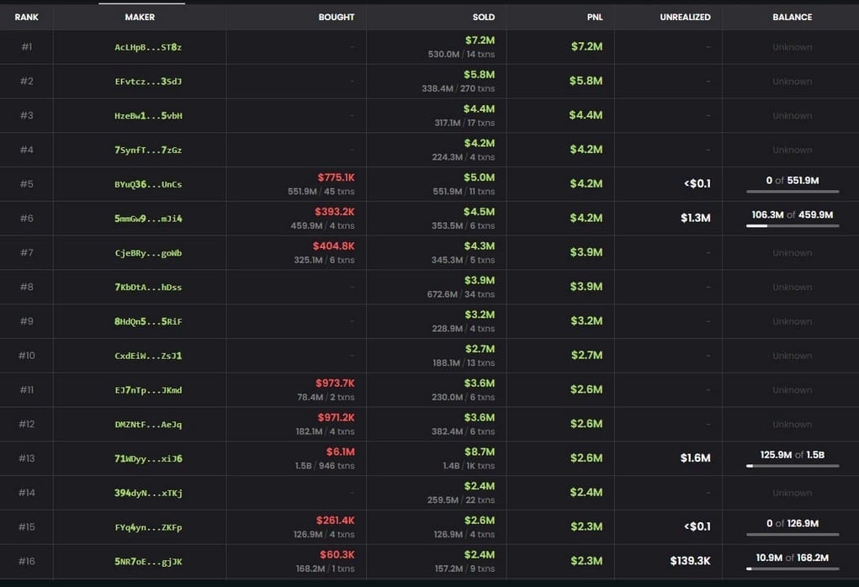Image resolution: width=859 pixels, height=587 pixels.
Task: Open maker link FYq4yn...ZKFp
Action: pos(148,527)
